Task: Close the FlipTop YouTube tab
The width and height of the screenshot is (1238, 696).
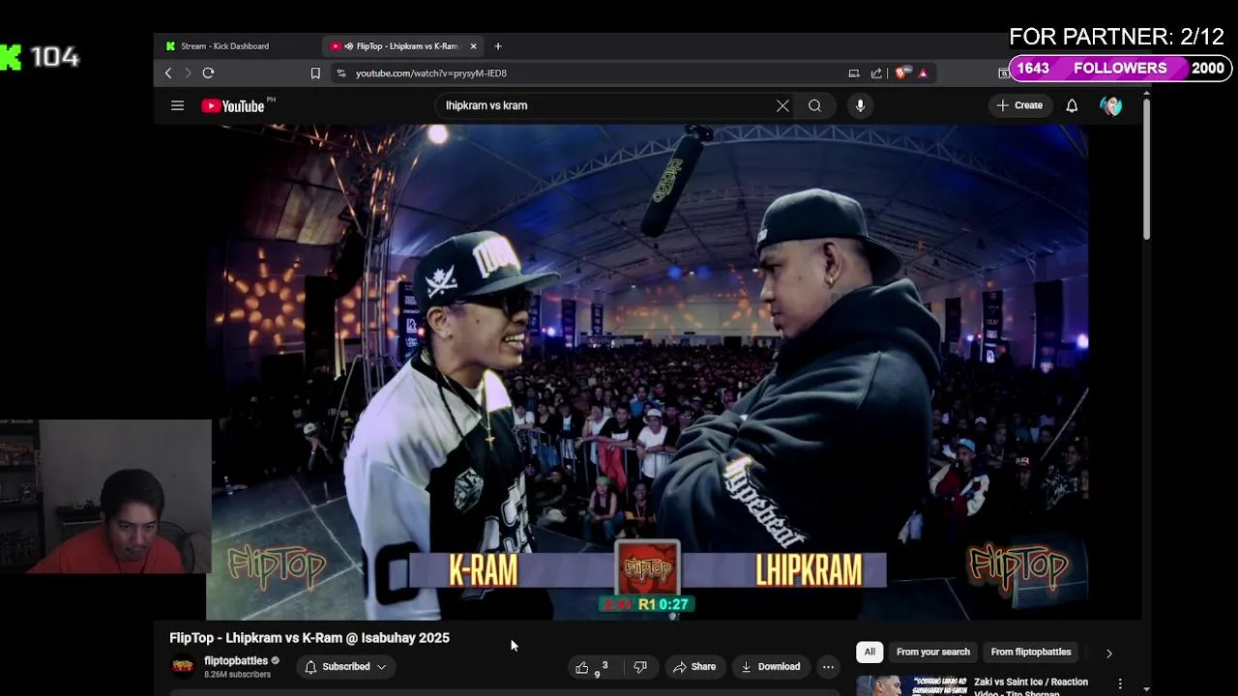Action: 473,45
